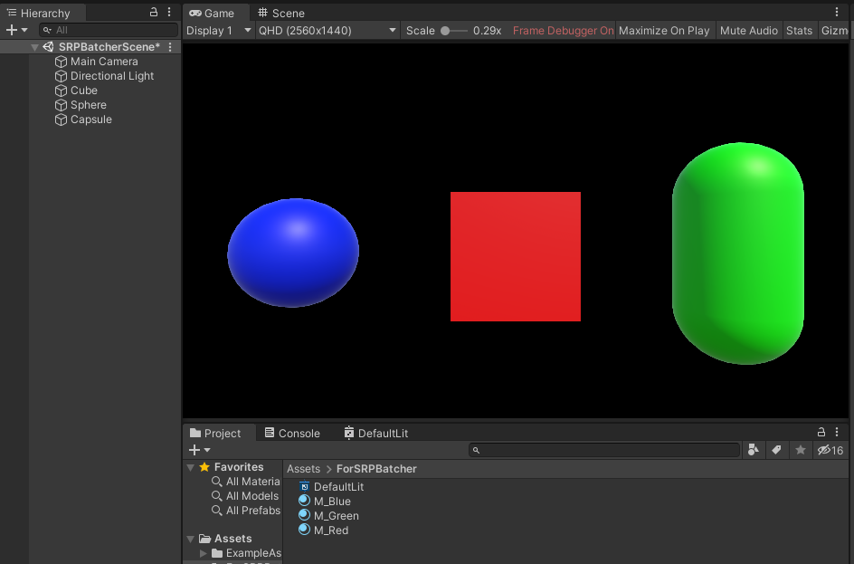Viewport: 854px width, 564px height.
Task: Open the SRPBatcherScene options menu
Action: click(x=170, y=47)
